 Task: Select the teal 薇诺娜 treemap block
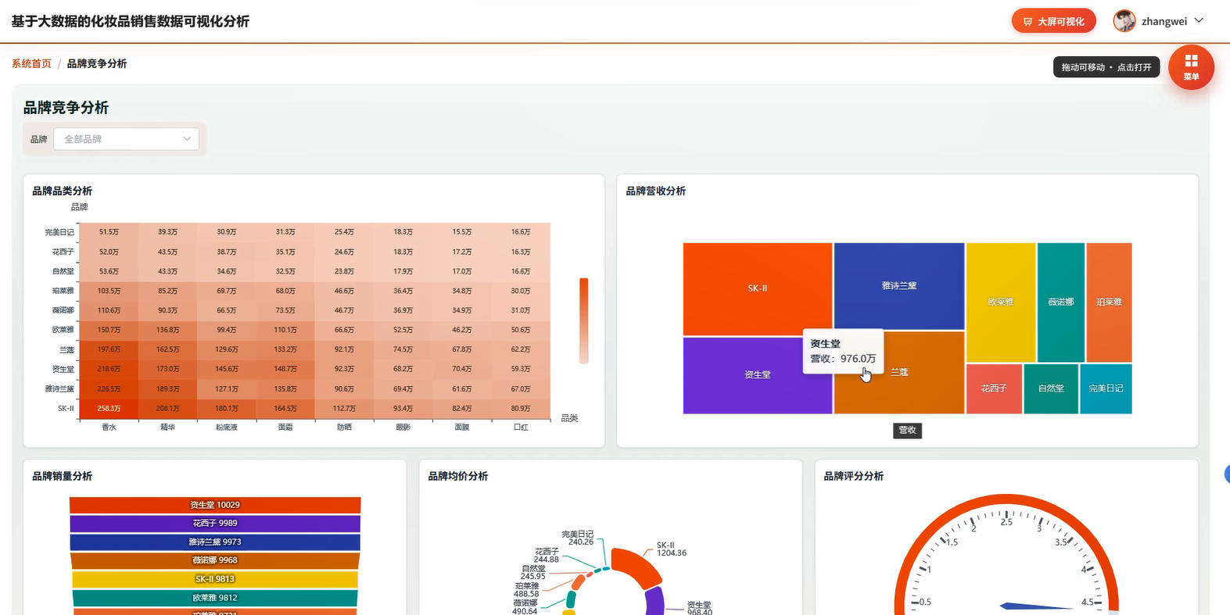(1060, 302)
